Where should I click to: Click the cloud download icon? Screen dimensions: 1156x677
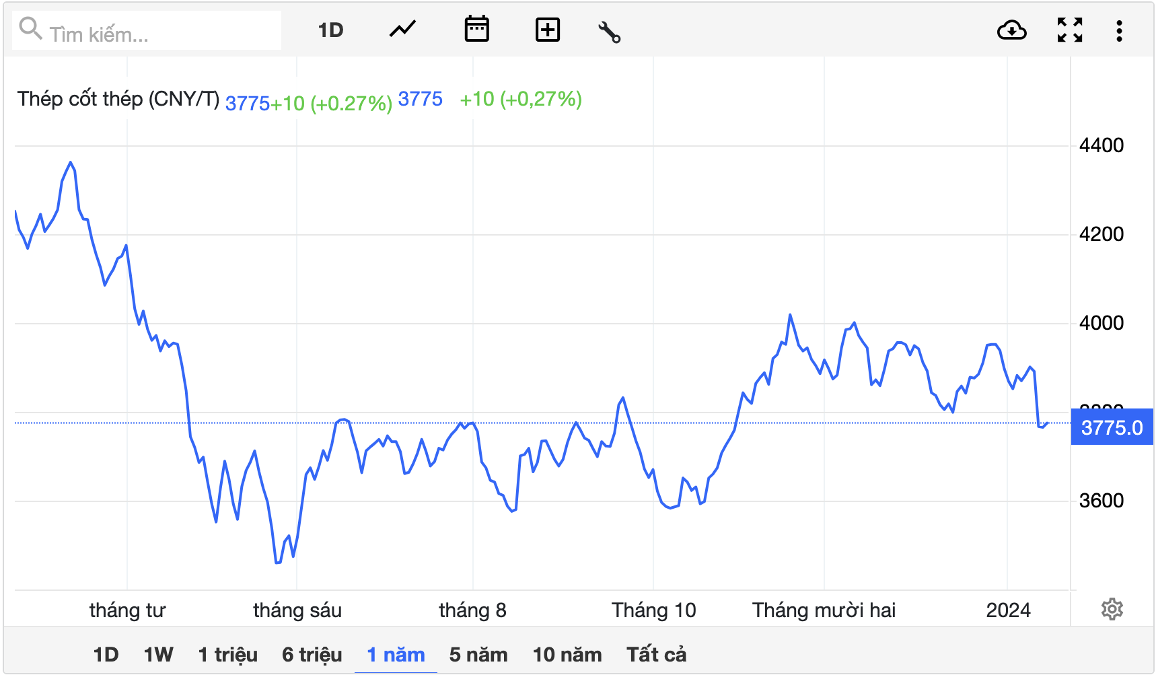(1011, 30)
